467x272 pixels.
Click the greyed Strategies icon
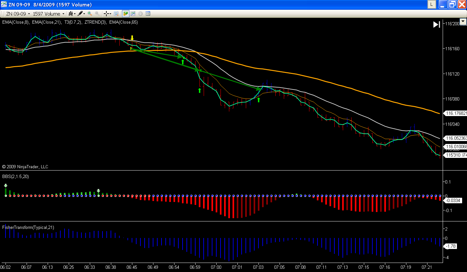pos(140,14)
